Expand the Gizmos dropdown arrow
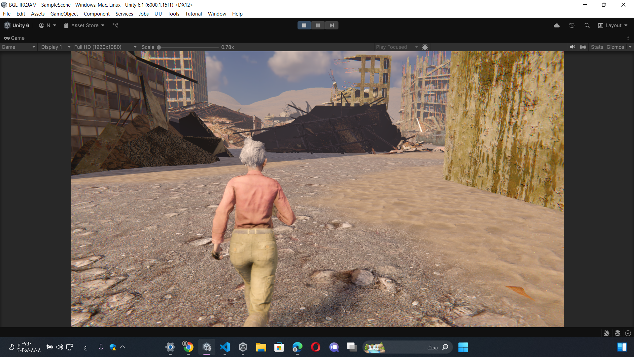Screen dimensions: 634x357 pyautogui.click(x=630, y=47)
